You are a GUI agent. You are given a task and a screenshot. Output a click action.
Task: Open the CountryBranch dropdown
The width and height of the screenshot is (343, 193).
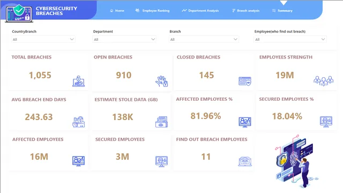point(43,39)
